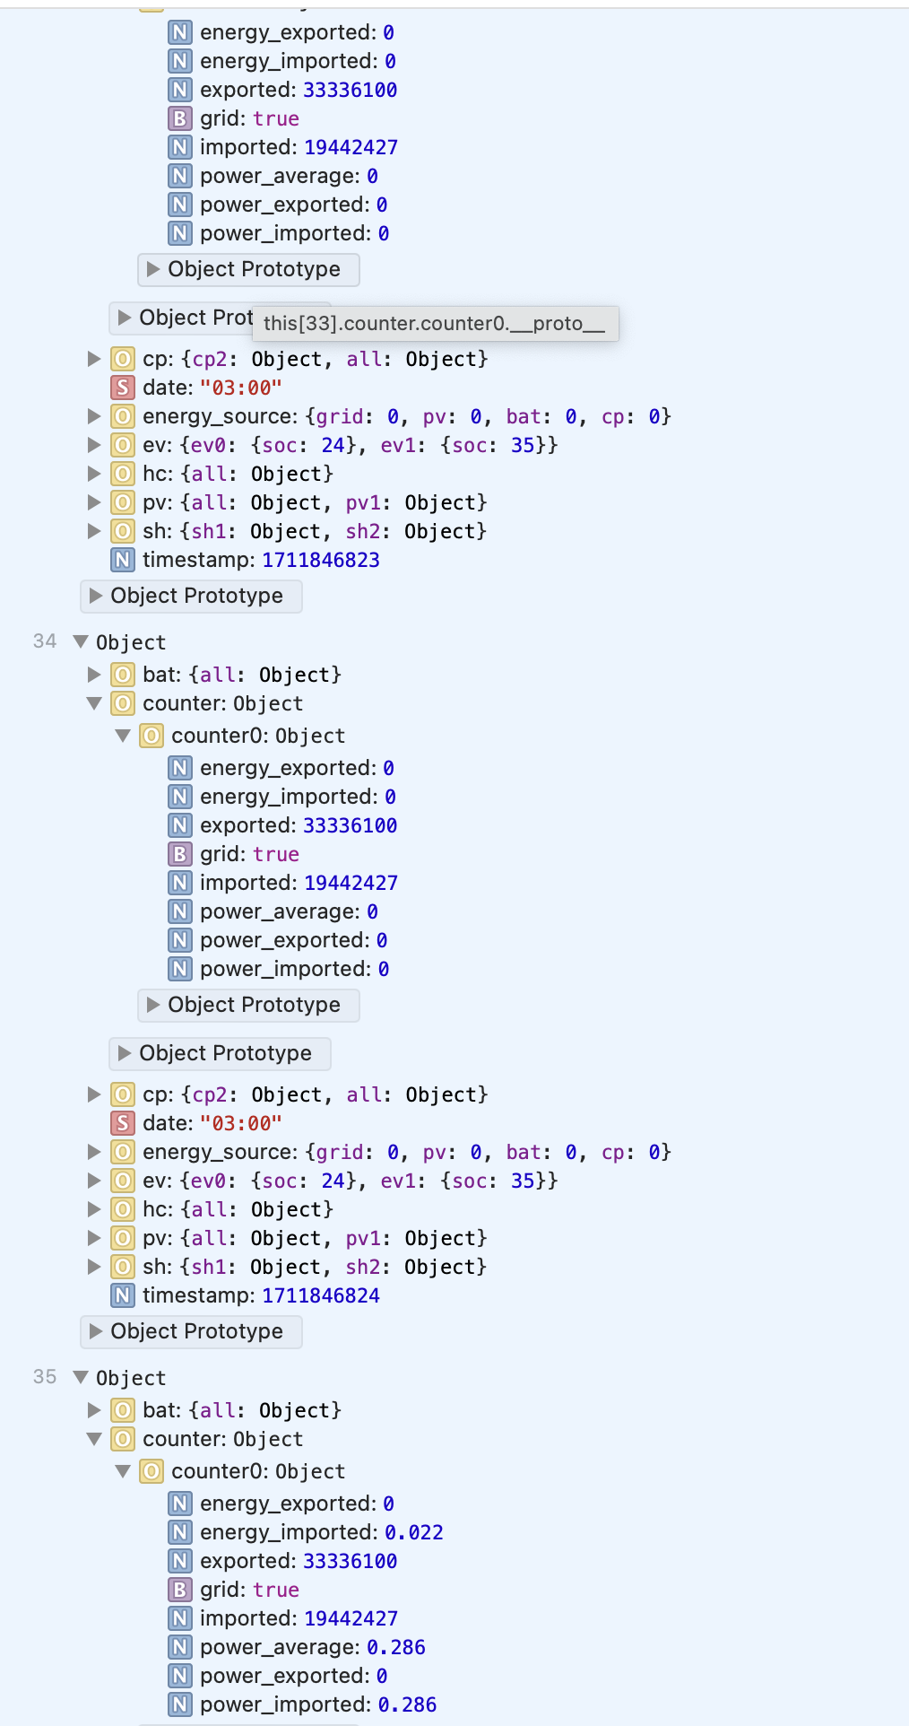The image size is (909, 1726).
Task: Open Object Prototype below timestamp 1711846823
Action: [191, 596]
